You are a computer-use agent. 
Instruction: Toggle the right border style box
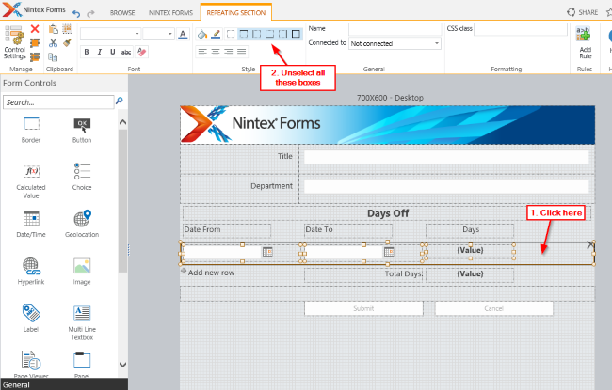tap(282, 34)
